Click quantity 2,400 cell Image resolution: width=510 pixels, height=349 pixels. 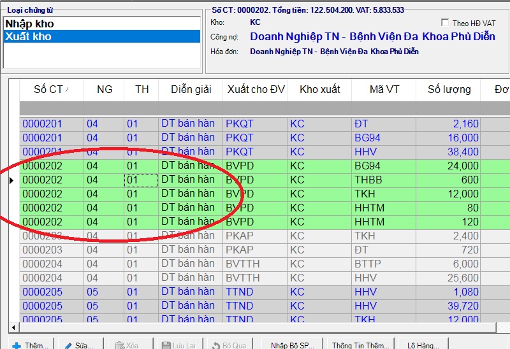click(449, 236)
